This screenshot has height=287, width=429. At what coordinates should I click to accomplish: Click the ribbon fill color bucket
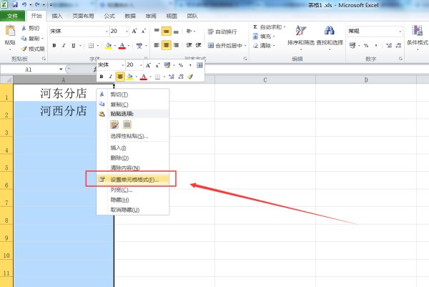click(x=109, y=46)
